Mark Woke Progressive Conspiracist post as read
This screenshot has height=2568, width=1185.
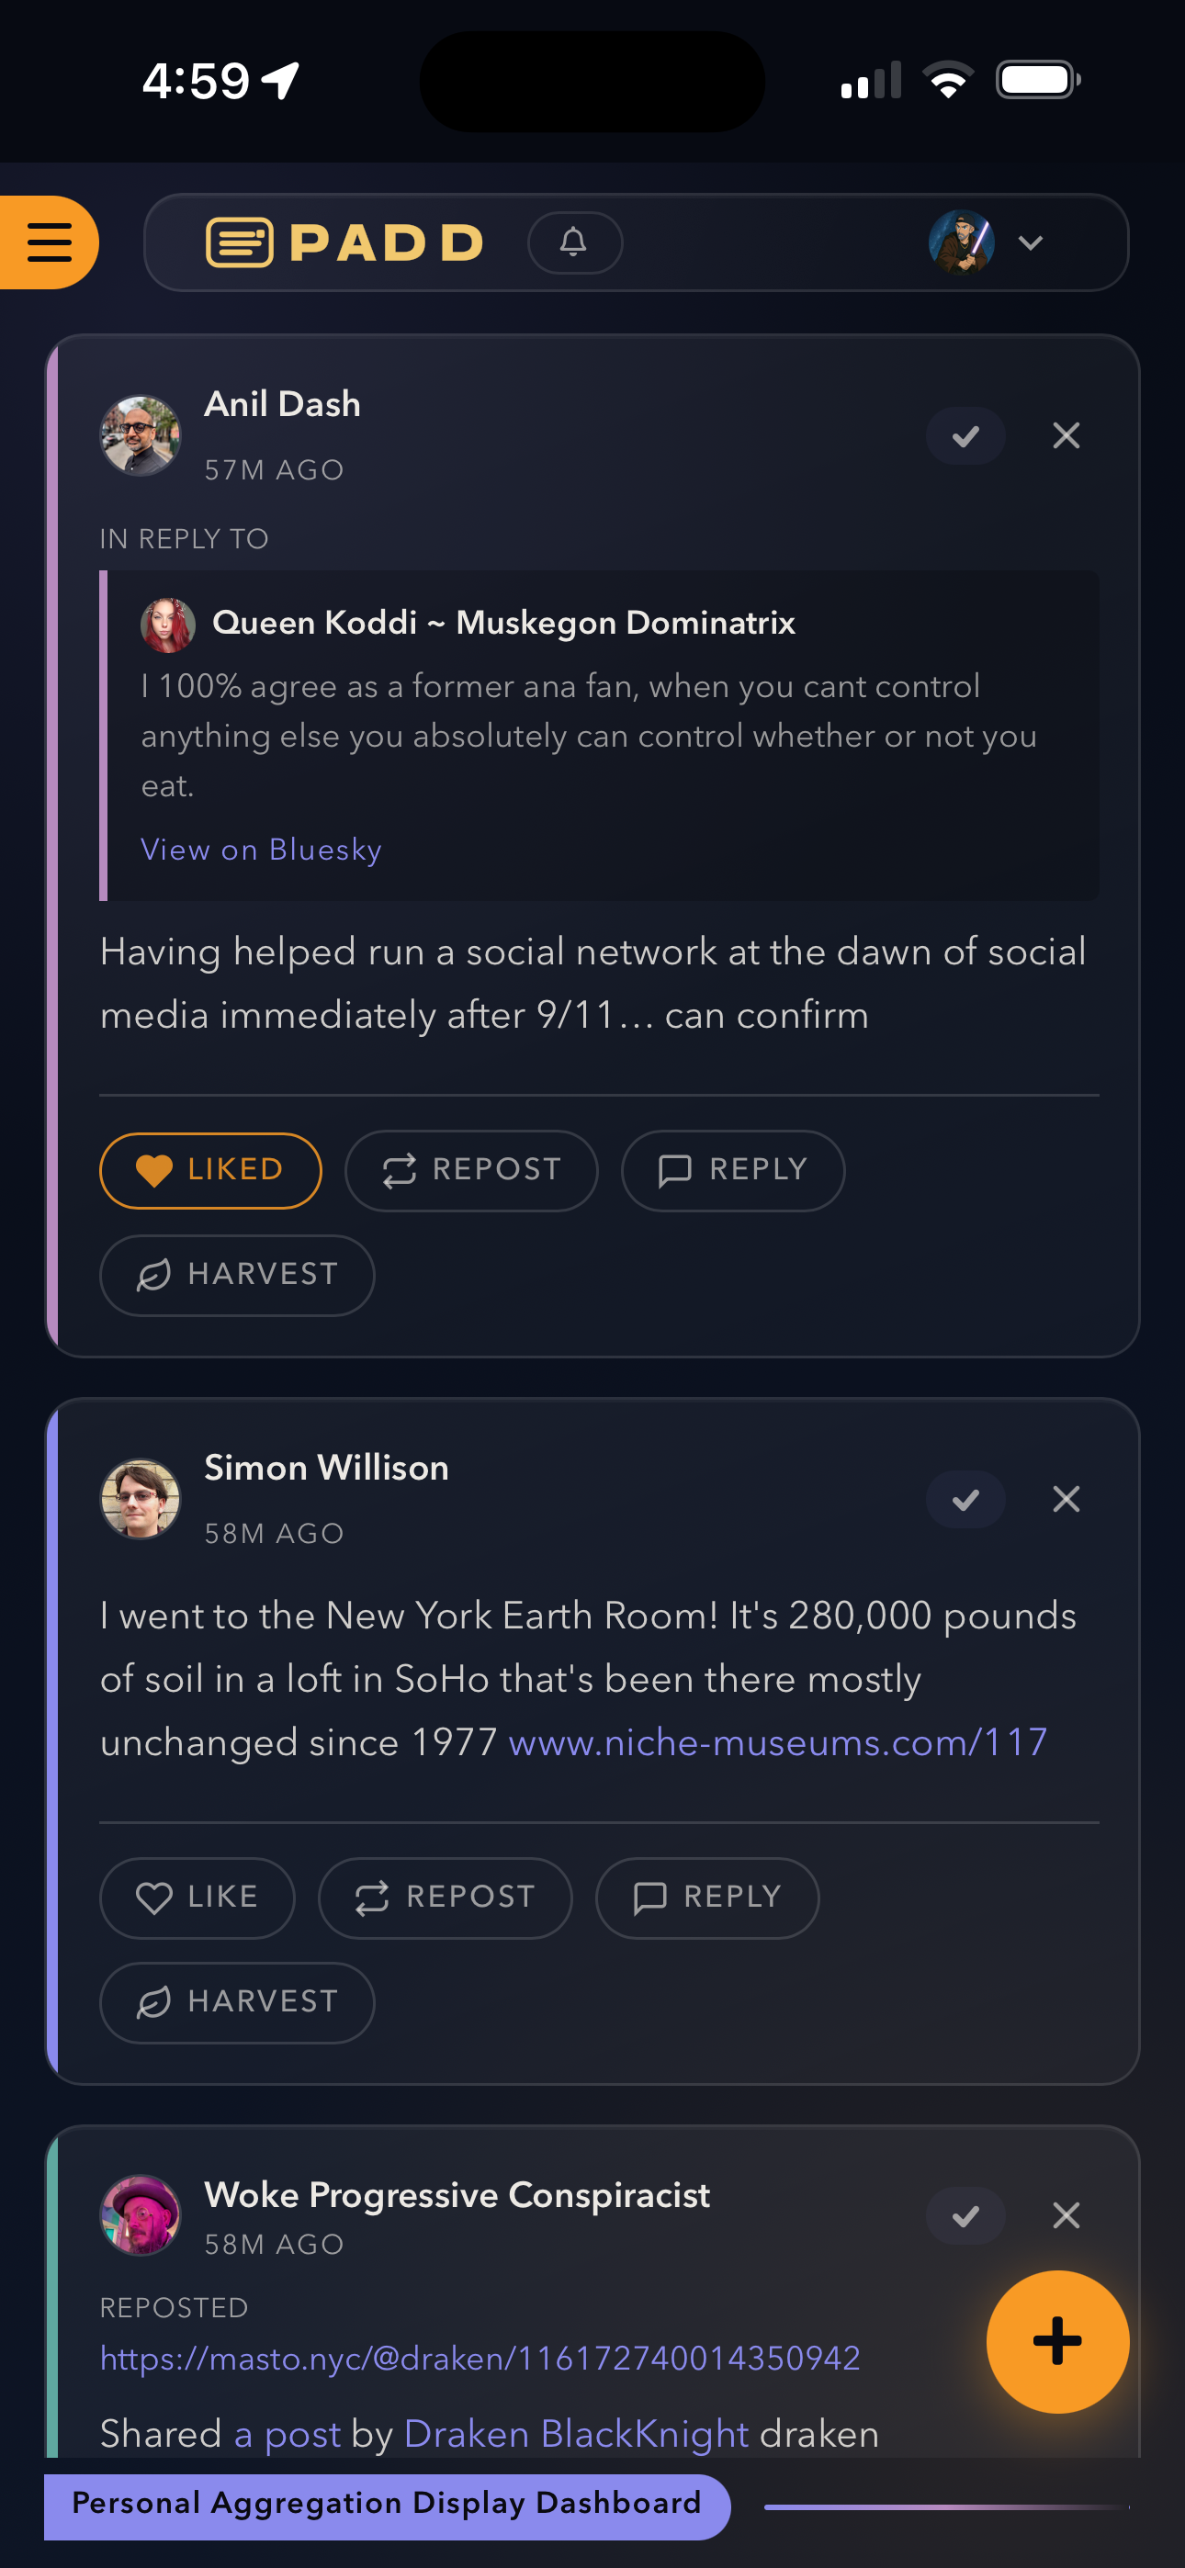point(965,2215)
